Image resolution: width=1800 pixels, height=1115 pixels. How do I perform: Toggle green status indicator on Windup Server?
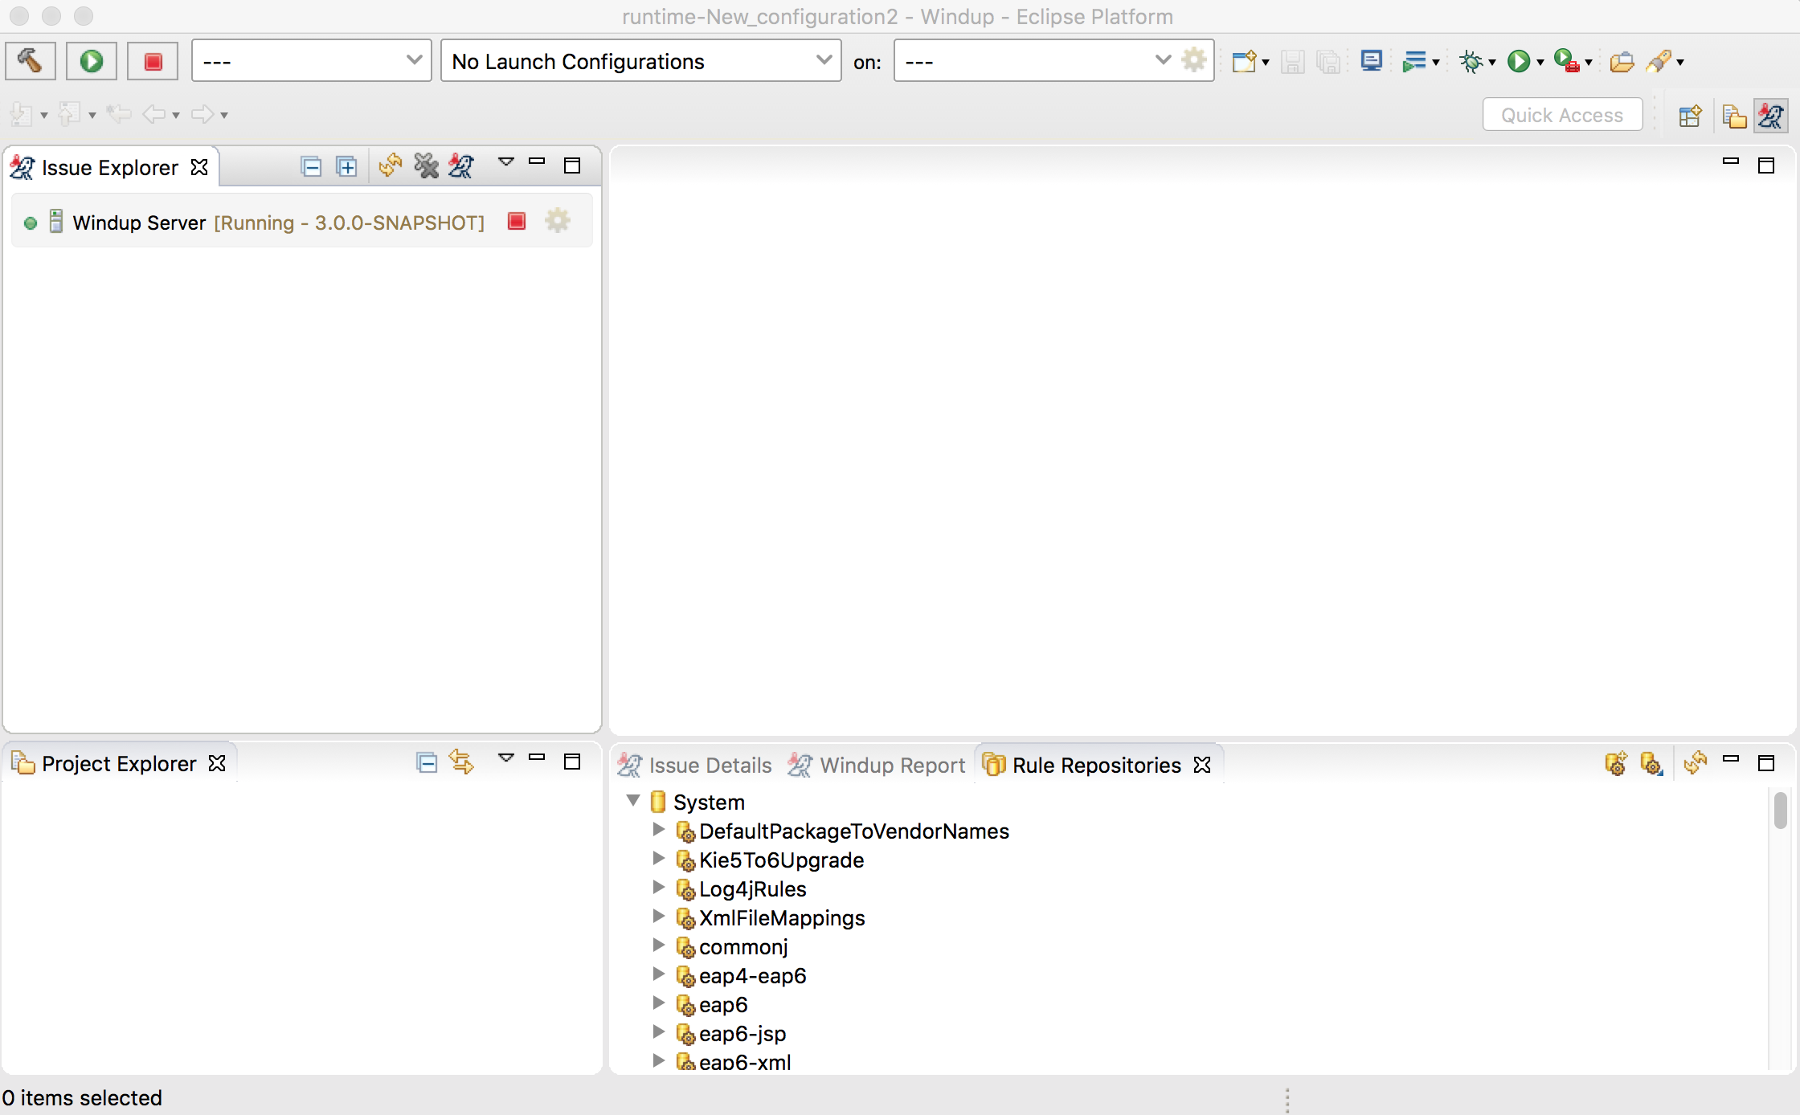(31, 221)
